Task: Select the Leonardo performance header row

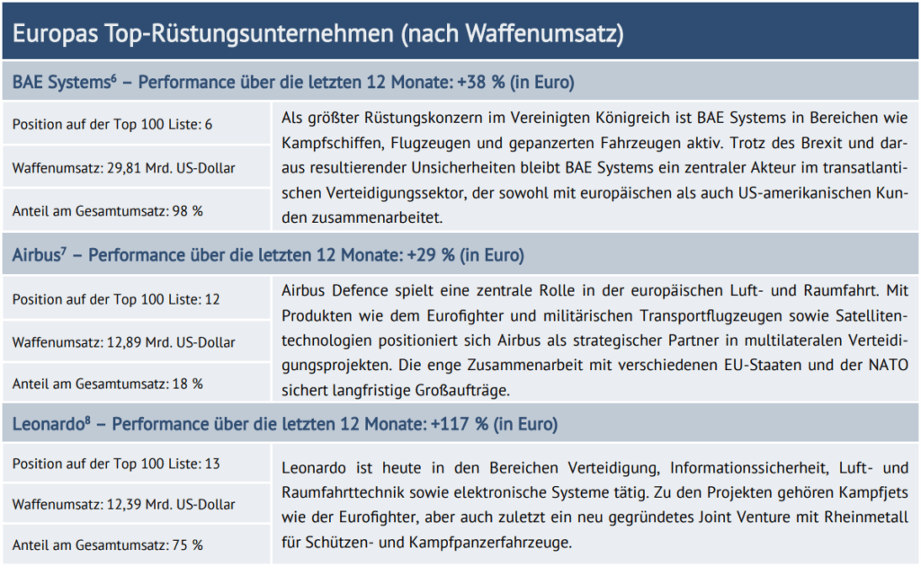Action: click(460, 423)
